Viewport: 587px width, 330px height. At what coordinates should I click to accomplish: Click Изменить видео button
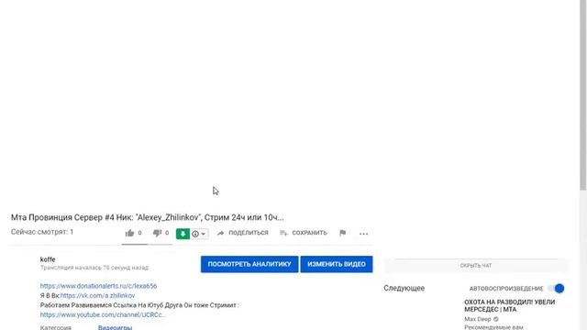337,264
